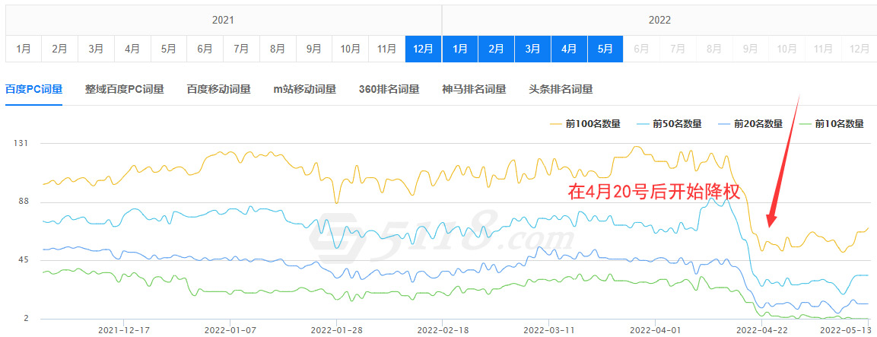Open the 360排名词量 tab
Image resolution: width=877 pixels, height=337 pixels.
click(389, 89)
